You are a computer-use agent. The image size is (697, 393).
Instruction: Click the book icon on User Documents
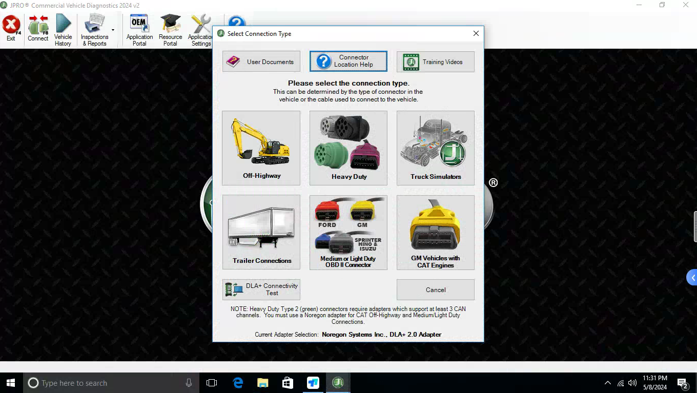233,61
